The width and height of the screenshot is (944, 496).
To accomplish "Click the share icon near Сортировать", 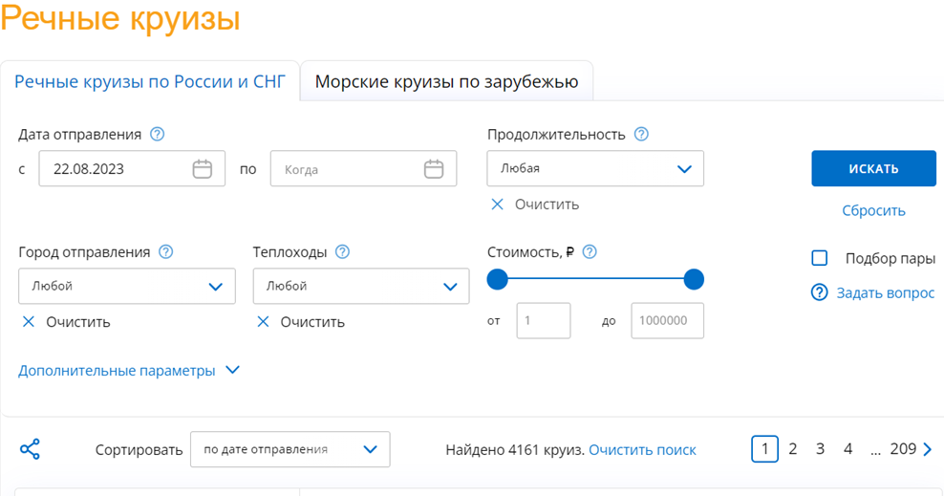I will click(x=31, y=449).
